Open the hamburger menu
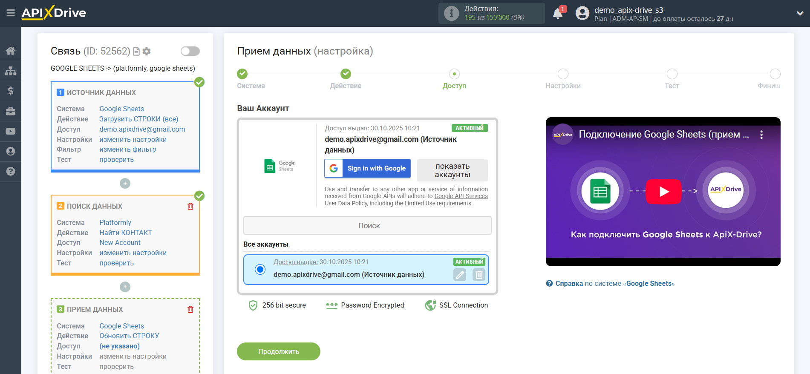 coord(11,13)
